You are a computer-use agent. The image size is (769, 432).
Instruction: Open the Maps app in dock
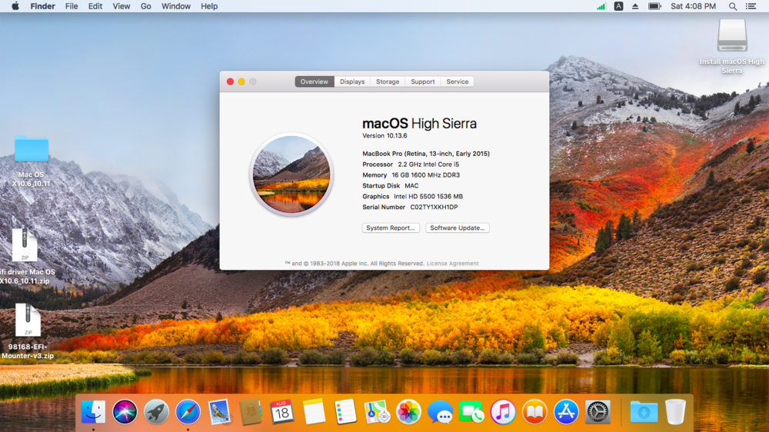click(x=377, y=412)
